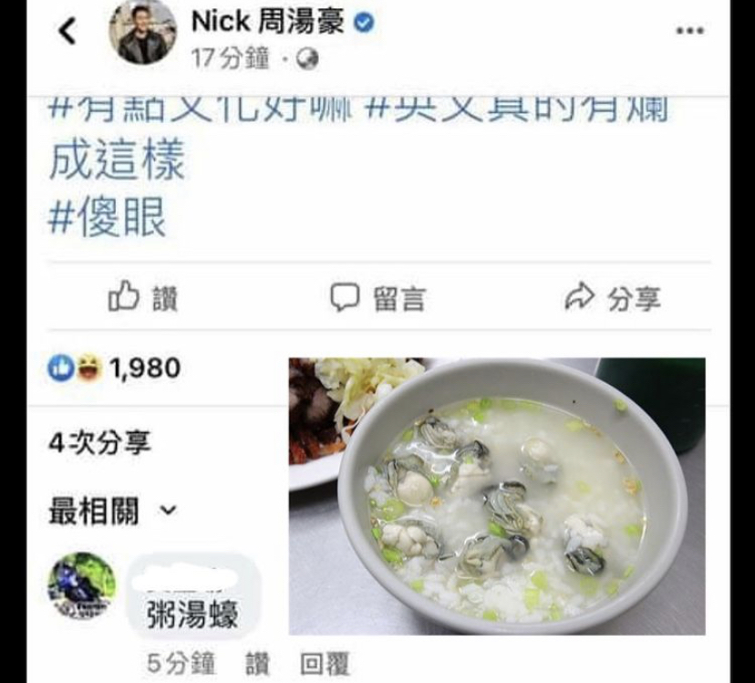Tap the blue verified badge

(364, 22)
